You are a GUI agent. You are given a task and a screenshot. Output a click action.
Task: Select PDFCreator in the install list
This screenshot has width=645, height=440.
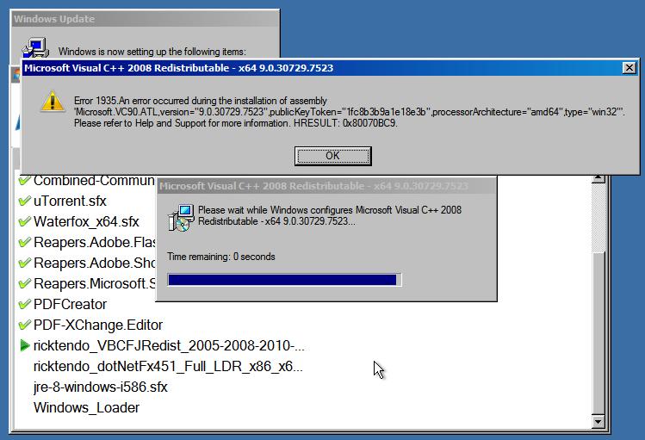coord(71,304)
